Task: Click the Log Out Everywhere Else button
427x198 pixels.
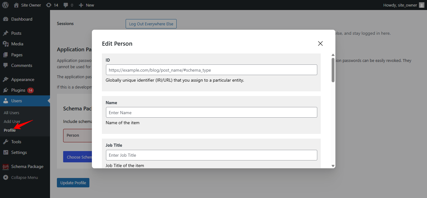Action: click(151, 23)
